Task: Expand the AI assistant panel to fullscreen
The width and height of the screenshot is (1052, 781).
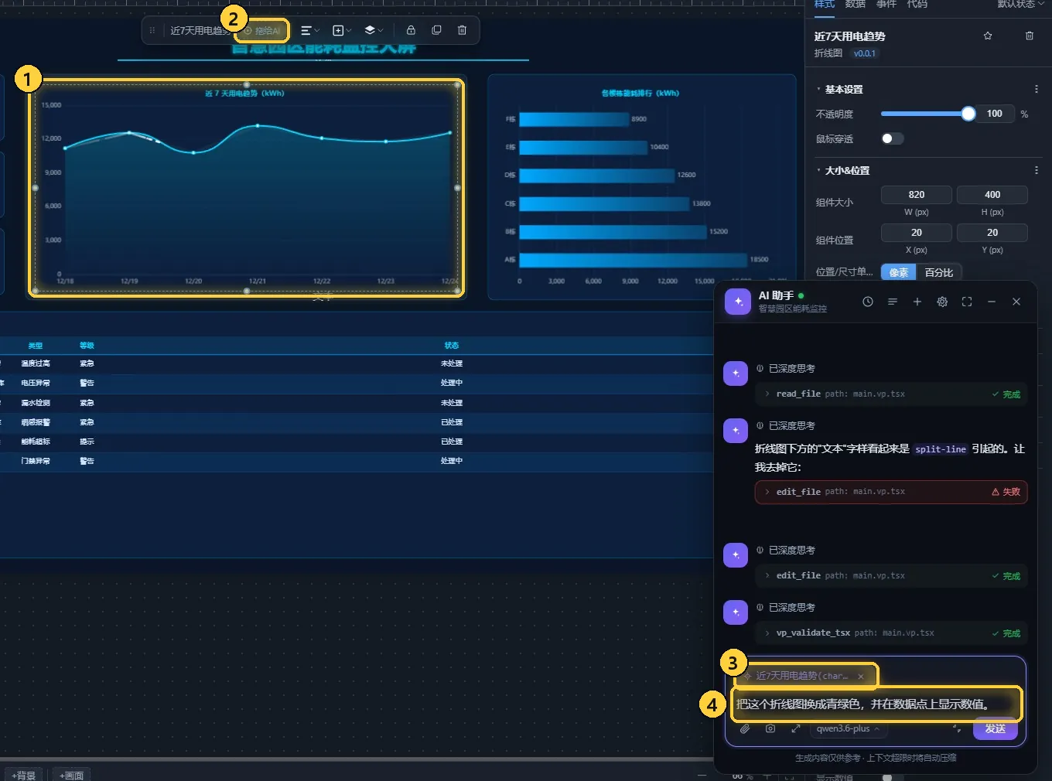Action: click(967, 302)
